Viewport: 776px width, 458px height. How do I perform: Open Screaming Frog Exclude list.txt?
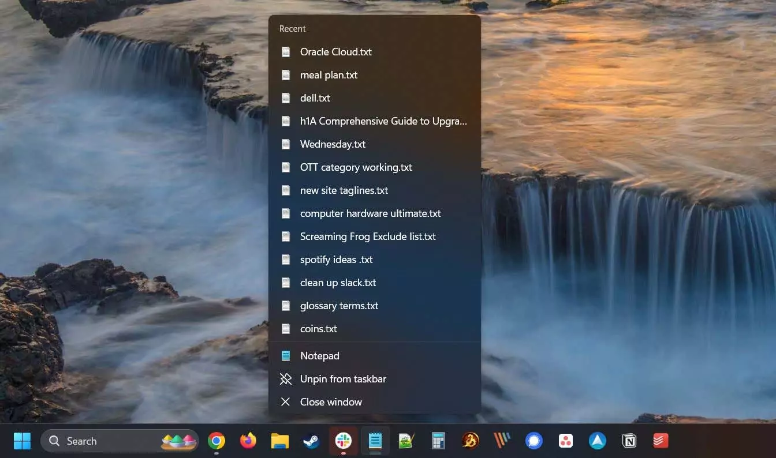(368, 236)
